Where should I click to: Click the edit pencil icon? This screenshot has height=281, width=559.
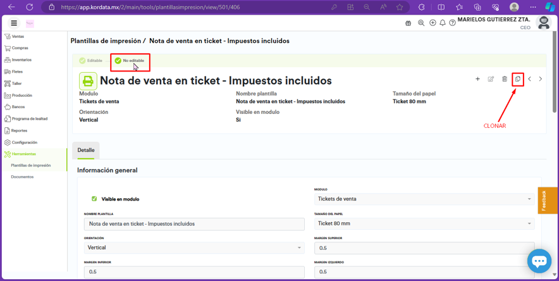tap(491, 79)
